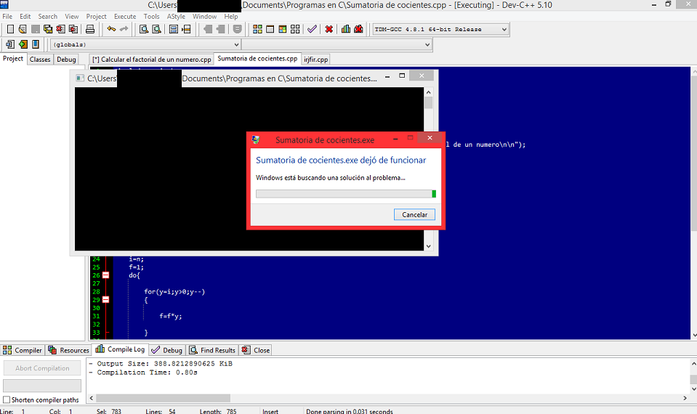
Task: Click the red X Stop Execution icon
Action: 329,29
